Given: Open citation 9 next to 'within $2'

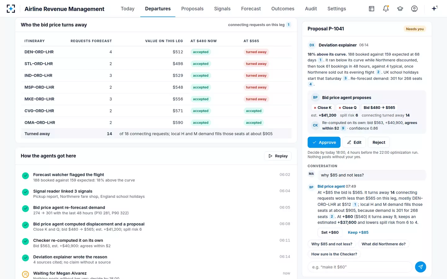Looking at the screenshot, I should [x=343, y=128].
